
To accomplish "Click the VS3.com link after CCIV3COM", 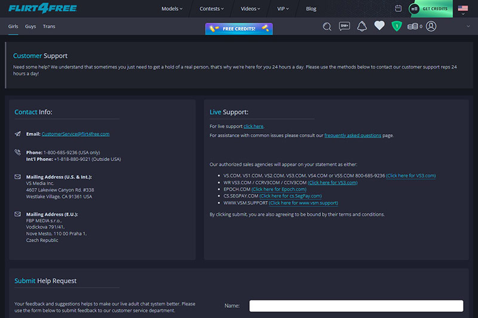I will [x=333, y=183].
